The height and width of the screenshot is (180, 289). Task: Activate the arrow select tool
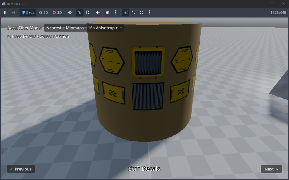[80, 12]
